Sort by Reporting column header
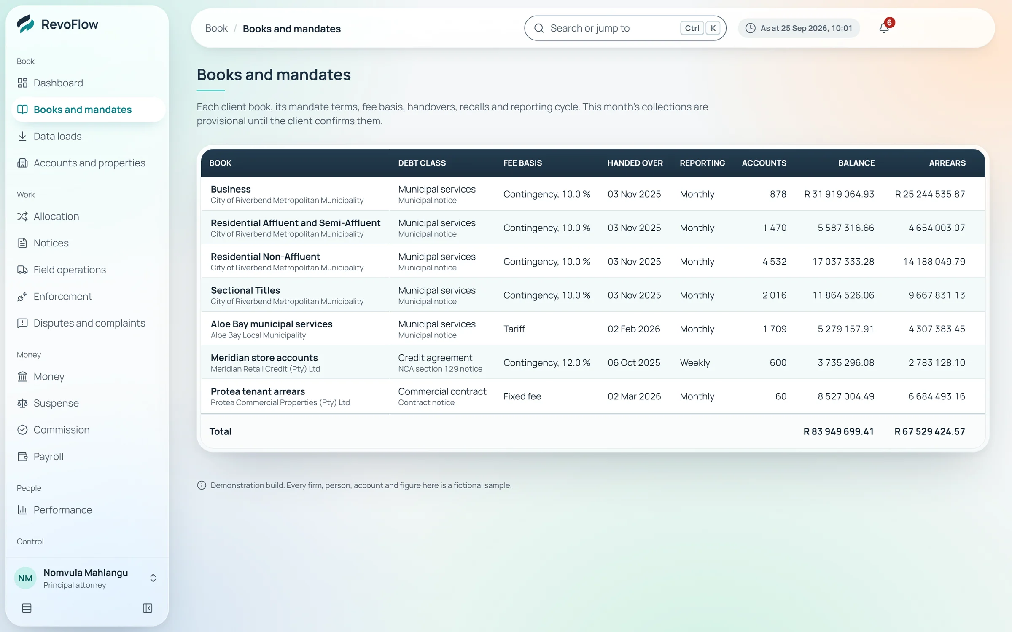Screen dimensions: 1012x632 (702, 163)
